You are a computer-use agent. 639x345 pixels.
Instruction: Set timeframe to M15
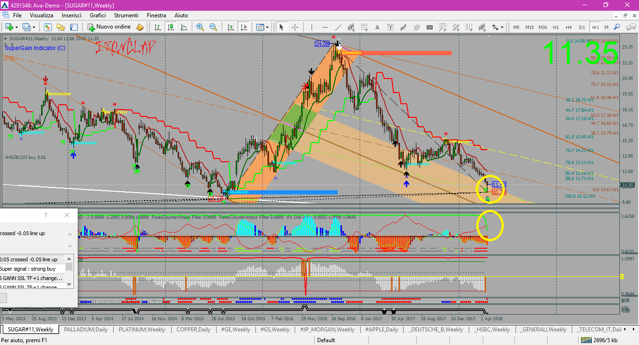(530, 27)
